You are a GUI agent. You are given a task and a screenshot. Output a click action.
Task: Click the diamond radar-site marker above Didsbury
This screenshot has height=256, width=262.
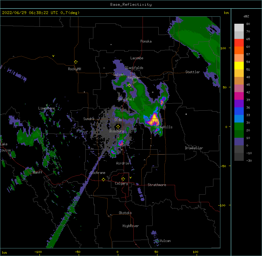[x=118, y=126]
